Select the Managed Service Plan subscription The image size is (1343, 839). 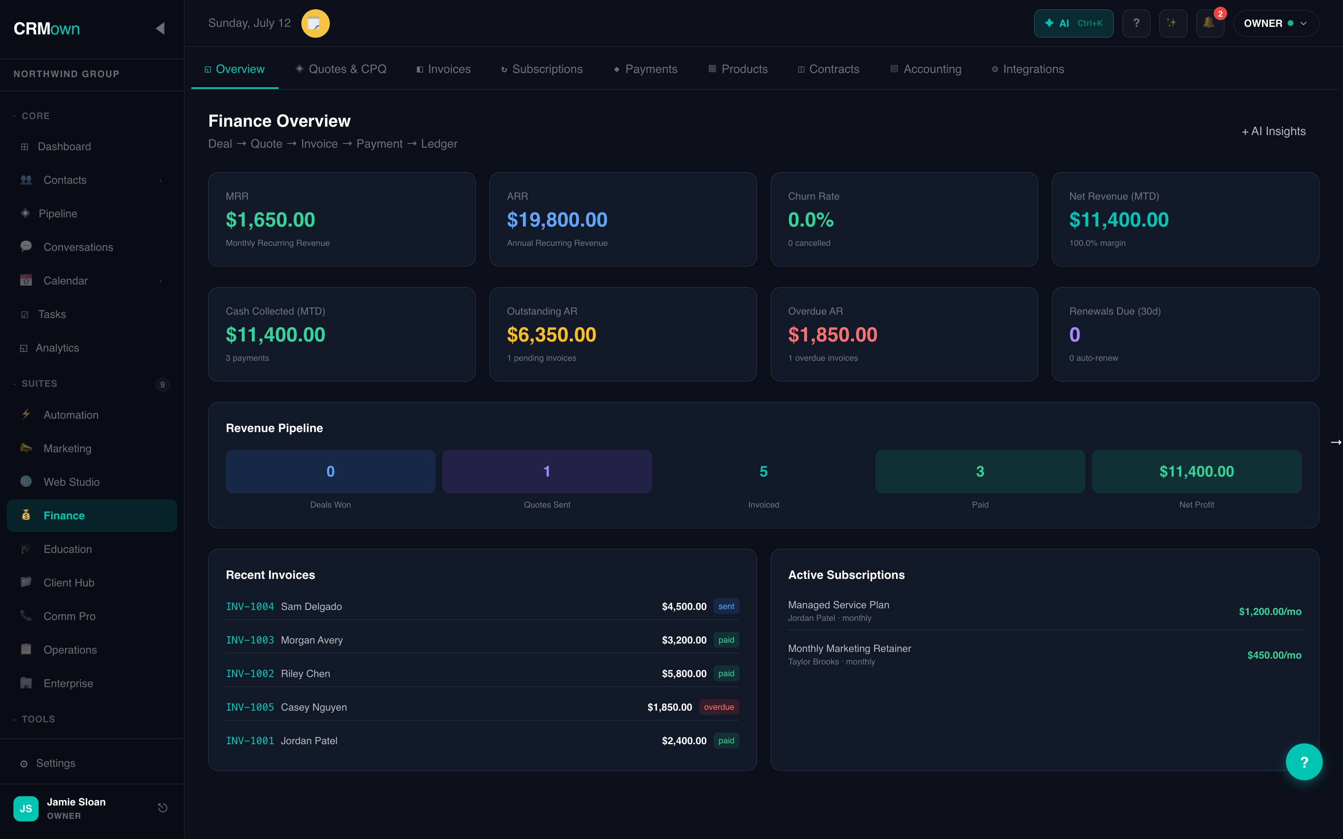click(1045, 611)
